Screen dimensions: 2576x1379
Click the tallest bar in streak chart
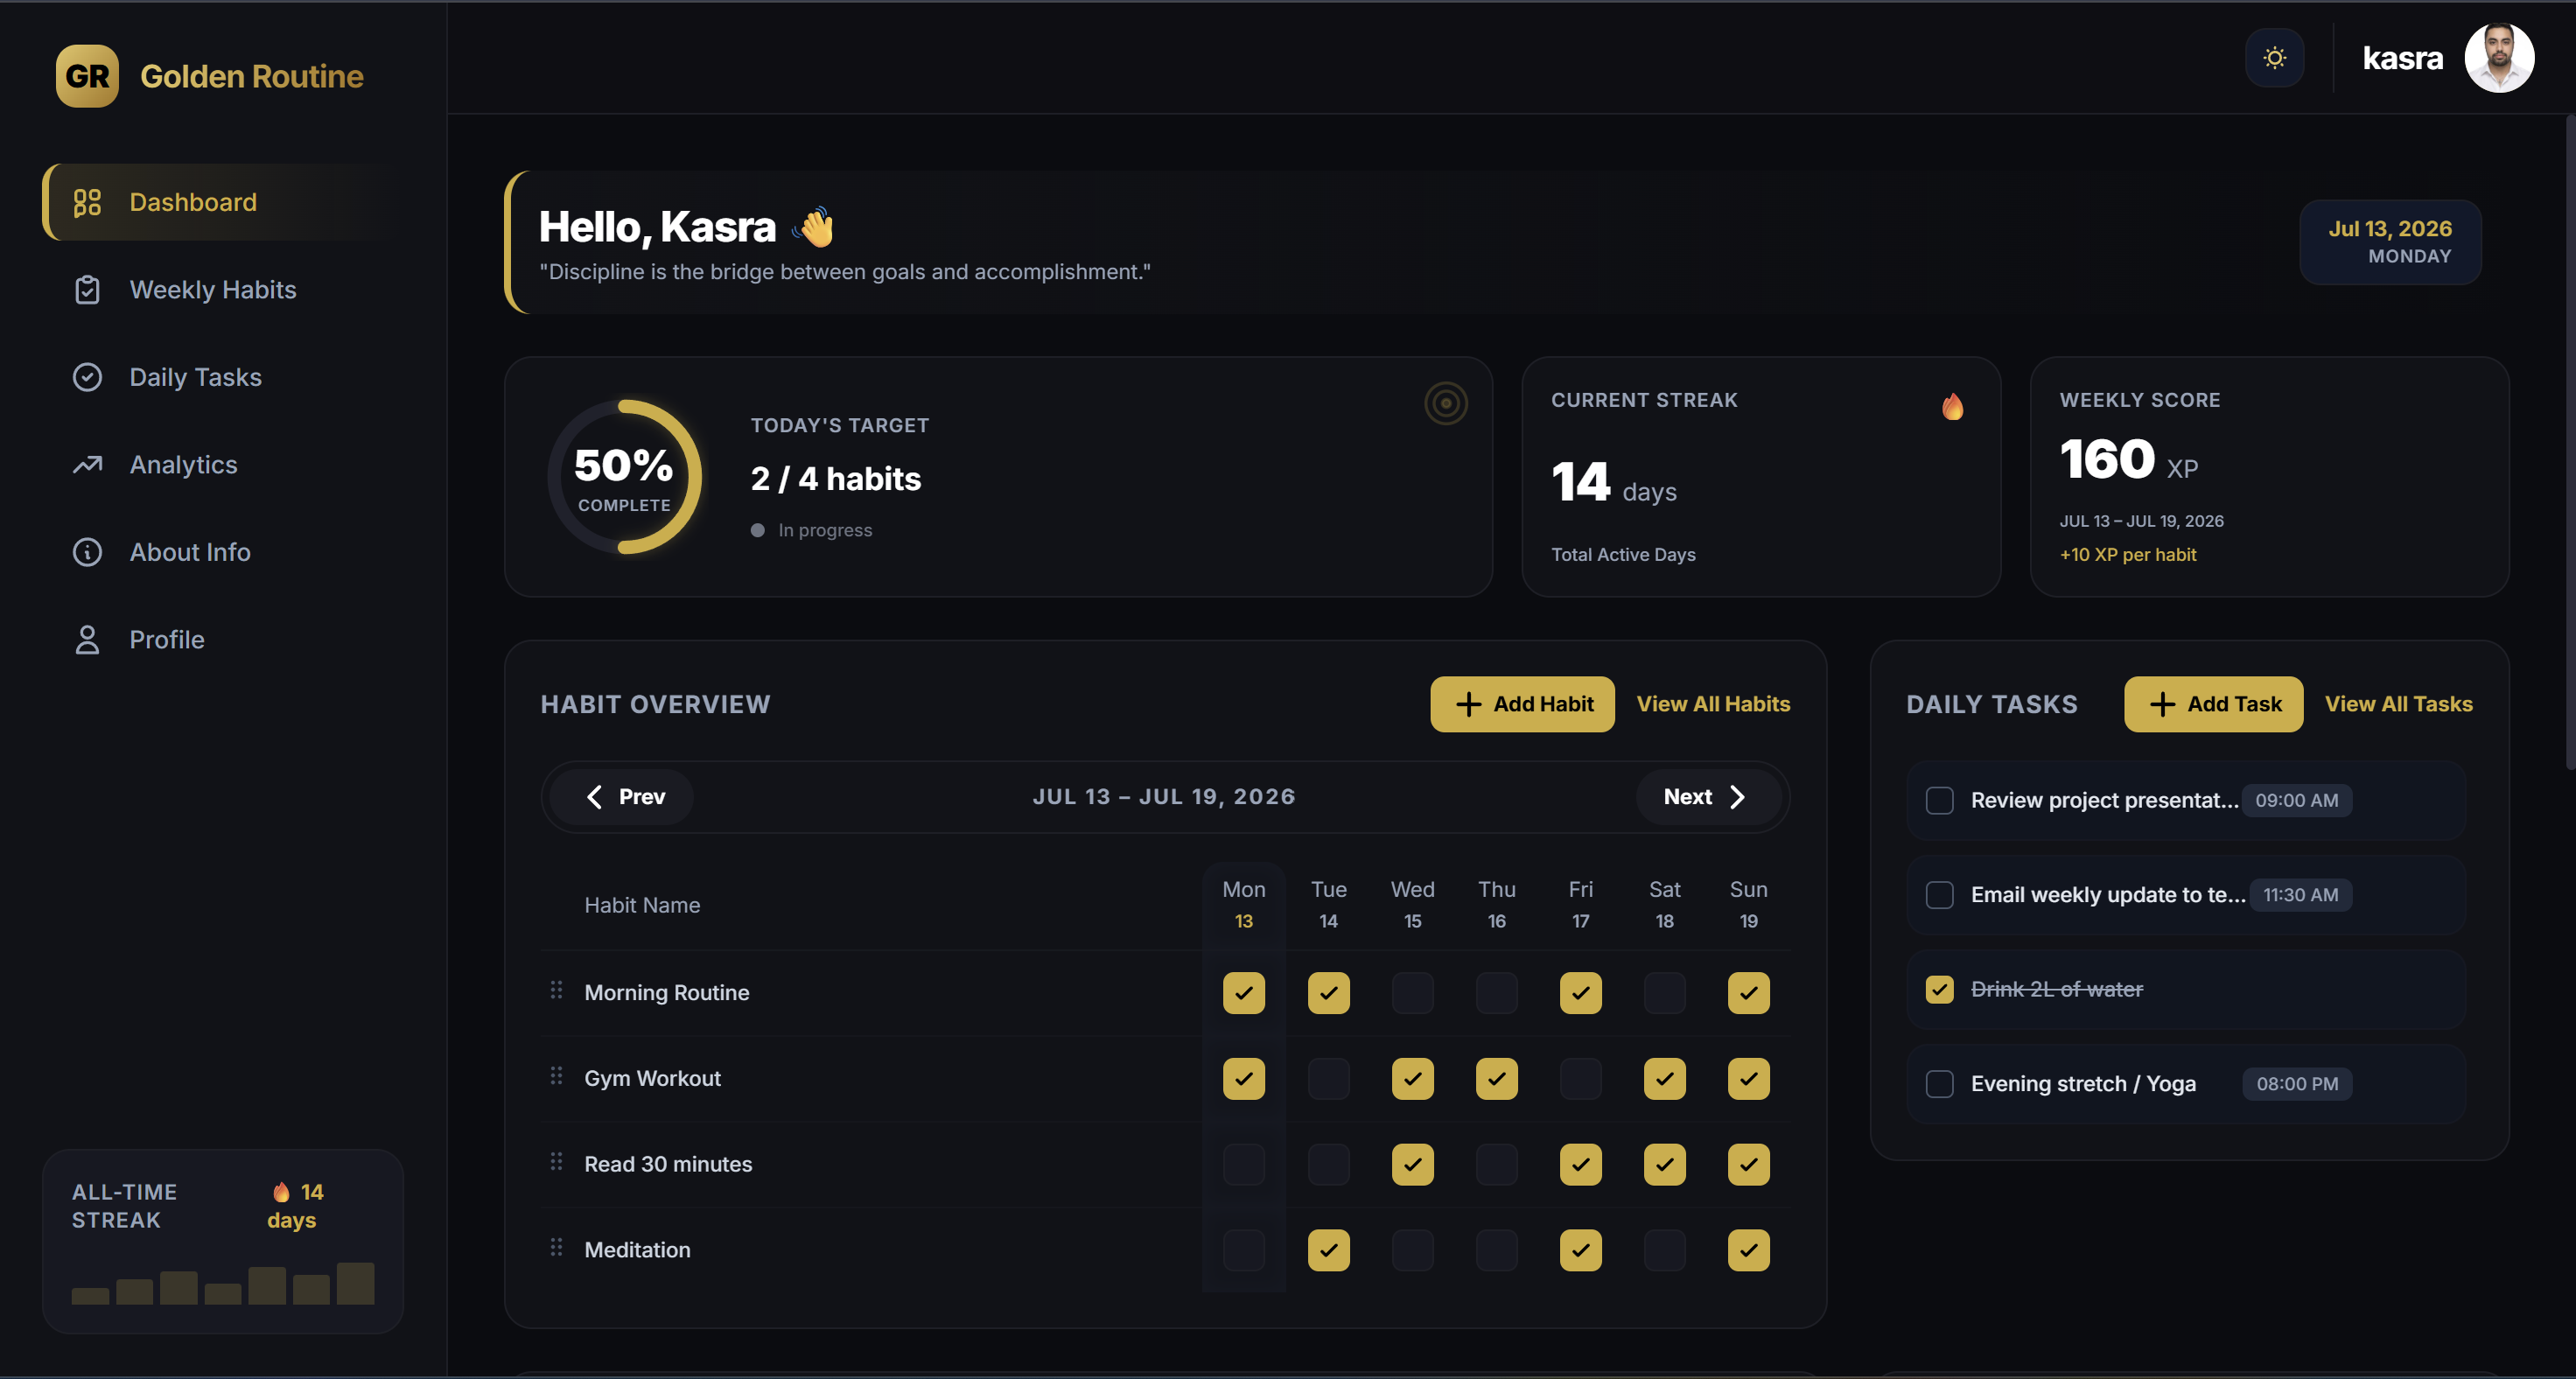click(x=355, y=1283)
